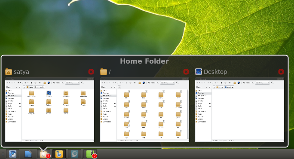Close the satya window preview
Image resolution: width=294 pixels, height=159 pixels.
click(91, 72)
